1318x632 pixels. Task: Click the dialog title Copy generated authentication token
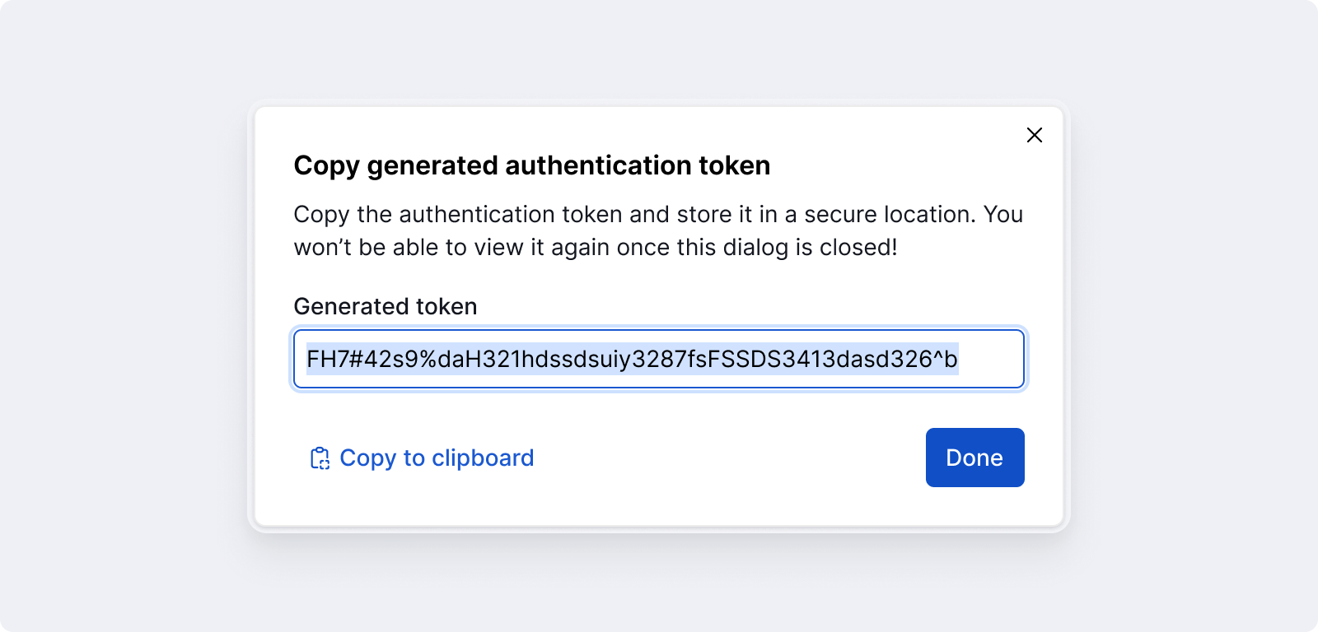coord(531,165)
